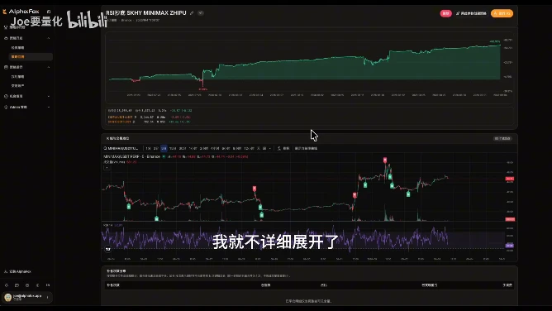Screen dimensions: 552x311
Task: Collapse the first expandable sidebar group chevron
Action: pos(49,38)
